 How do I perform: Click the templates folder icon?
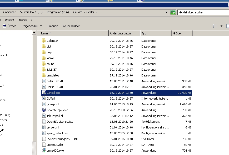pos(44,75)
